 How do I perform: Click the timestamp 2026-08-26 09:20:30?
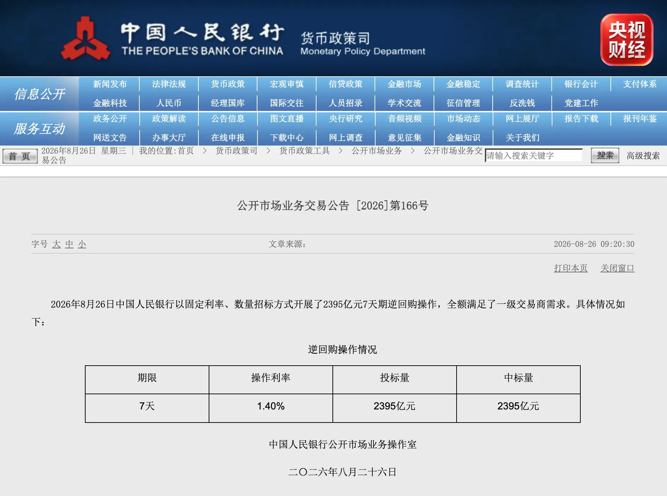tap(594, 244)
